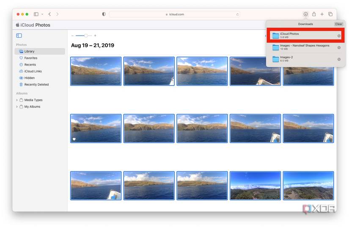Select the fifth photo in middle row
Screen dimensions: 349x228
(308, 128)
